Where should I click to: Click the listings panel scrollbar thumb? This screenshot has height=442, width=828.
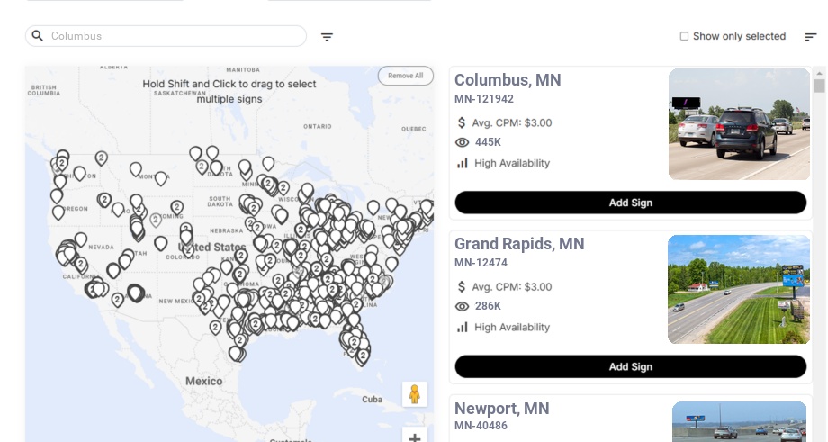(x=819, y=86)
